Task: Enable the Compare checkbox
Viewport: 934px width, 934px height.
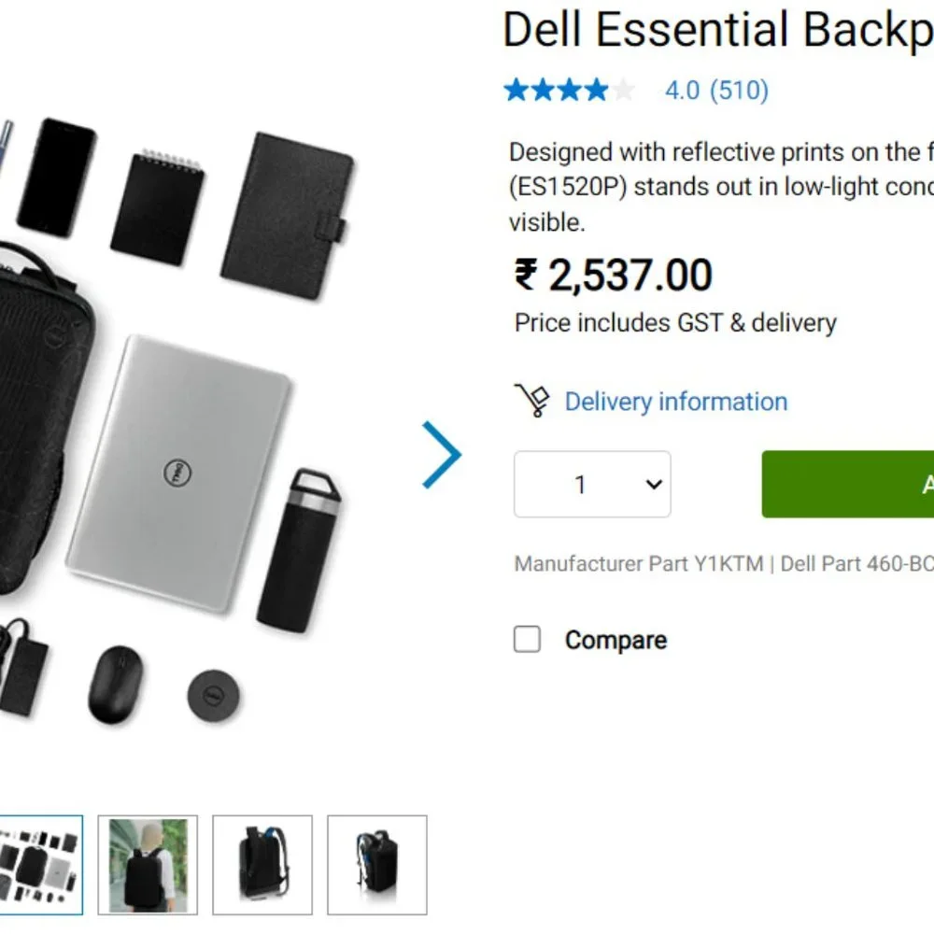Action: point(526,639)
